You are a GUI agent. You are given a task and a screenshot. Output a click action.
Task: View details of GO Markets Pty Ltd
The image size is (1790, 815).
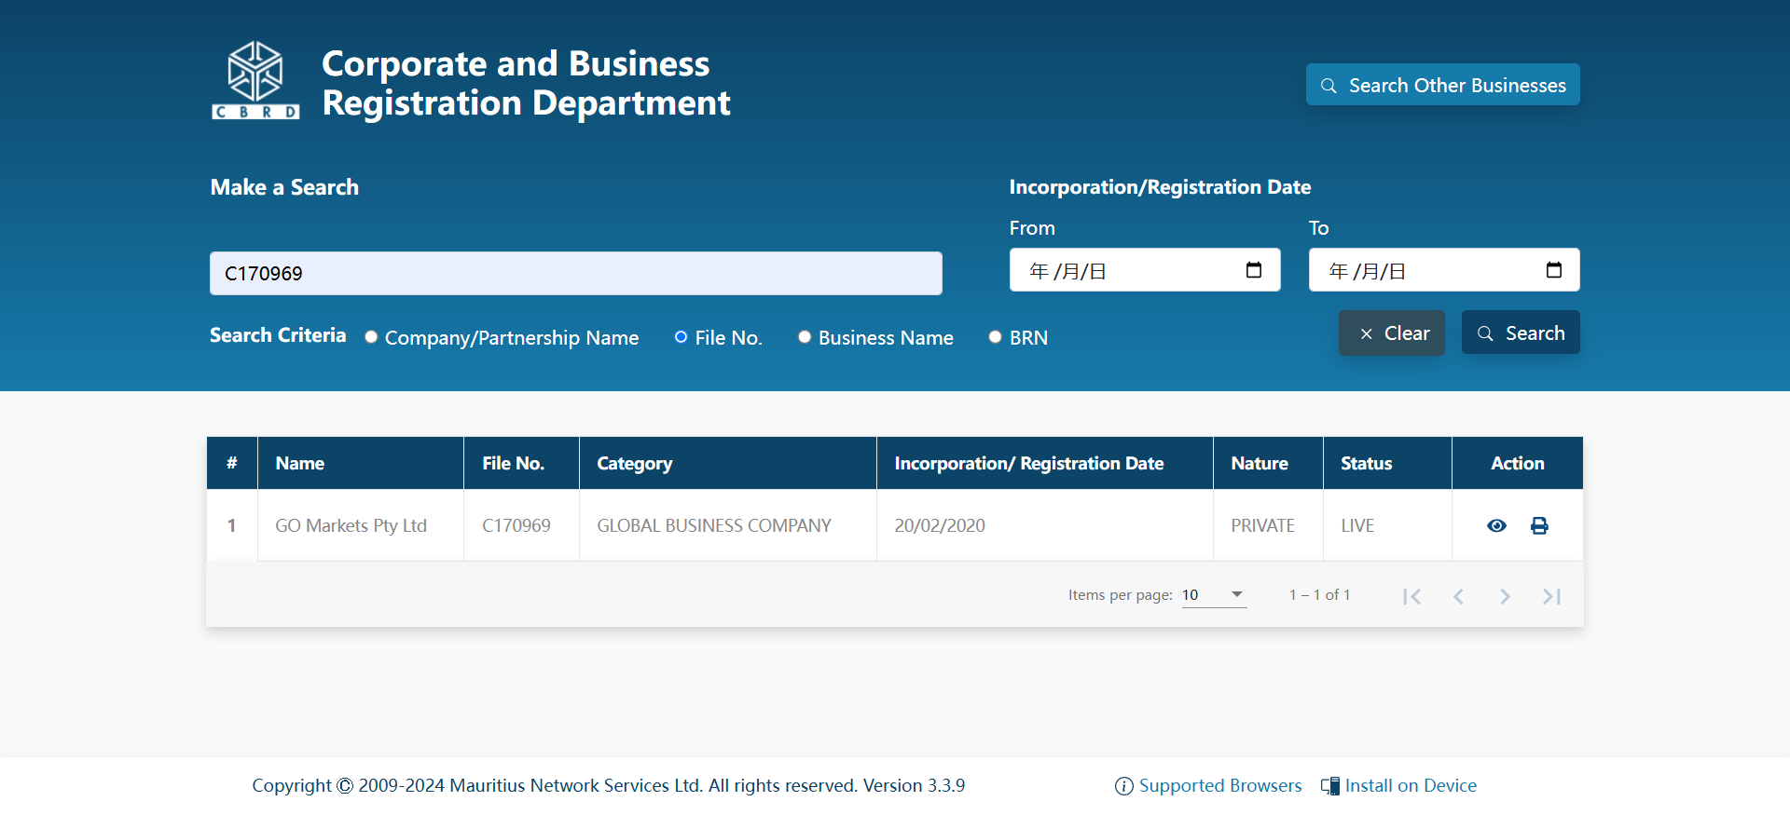[x=1496, y=525]
